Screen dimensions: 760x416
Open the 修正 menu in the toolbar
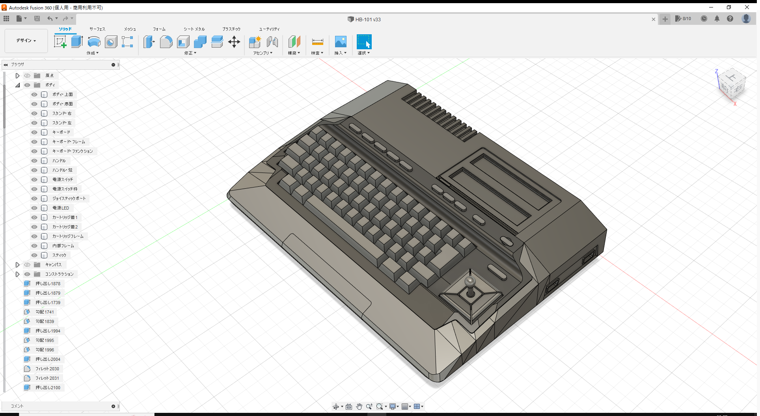click(x=190, y=53)
